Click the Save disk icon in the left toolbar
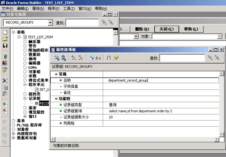This screenshot has height=157, width=226. click(x=5, y=46)
